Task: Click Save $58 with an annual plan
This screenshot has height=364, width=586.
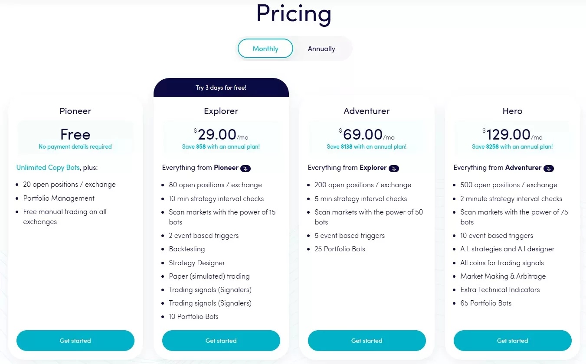Action: (x=221, y=147)
